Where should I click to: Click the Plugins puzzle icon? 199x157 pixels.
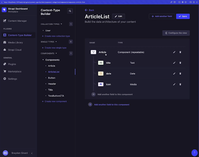5,64
